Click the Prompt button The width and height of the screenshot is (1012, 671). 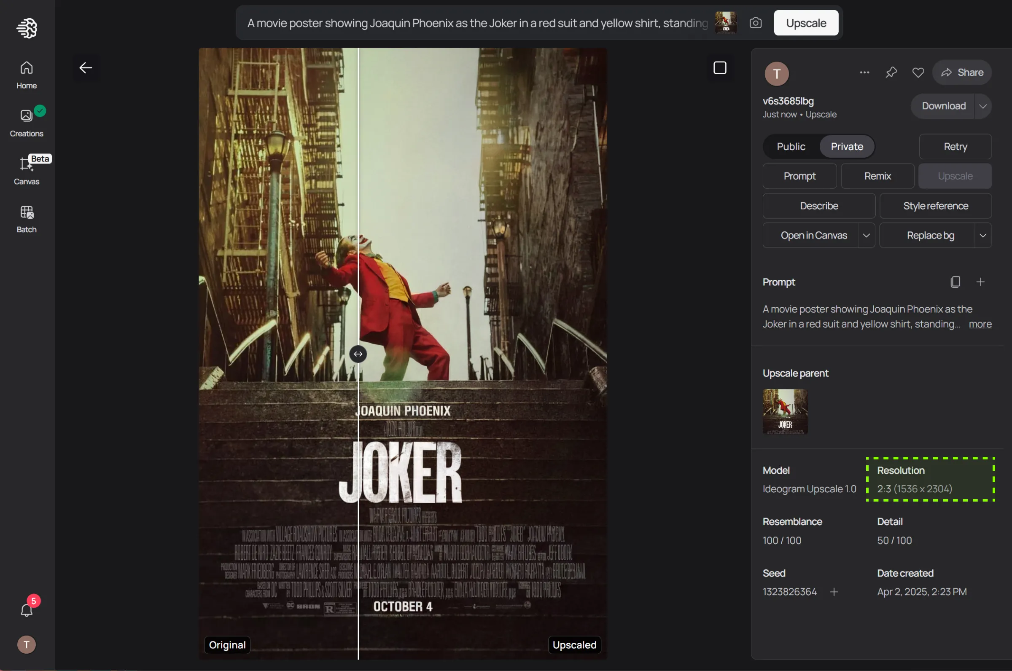click(799, 176)
